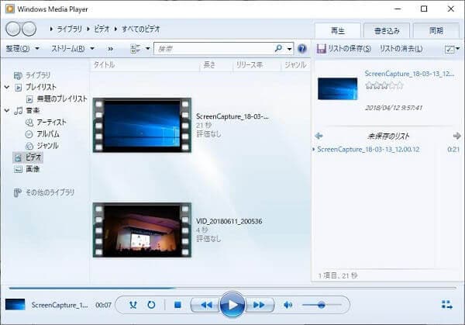Toggle repeat playback
465x325 pixels.
tap(151, 305)
